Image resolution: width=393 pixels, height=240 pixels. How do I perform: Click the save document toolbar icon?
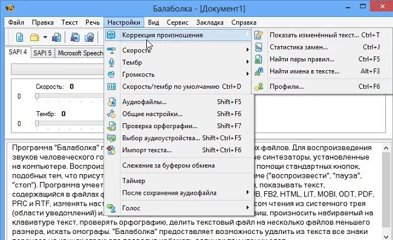point(56,37)
